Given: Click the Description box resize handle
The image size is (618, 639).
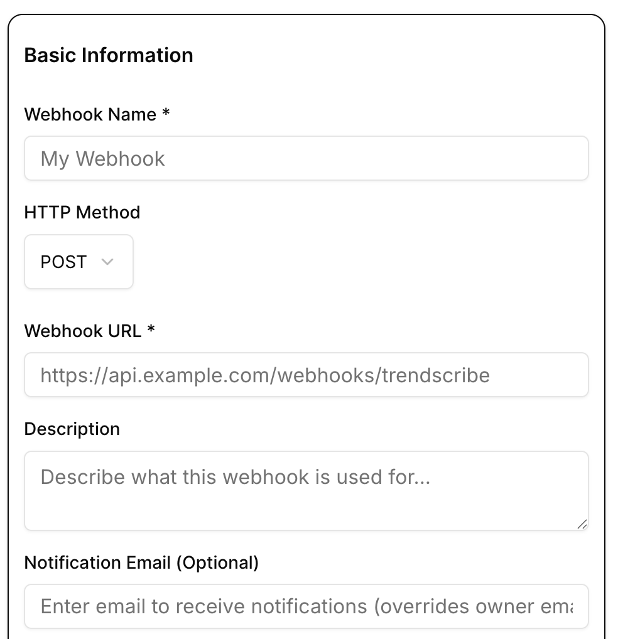Looking at the screenshot, I should (582, 524).
